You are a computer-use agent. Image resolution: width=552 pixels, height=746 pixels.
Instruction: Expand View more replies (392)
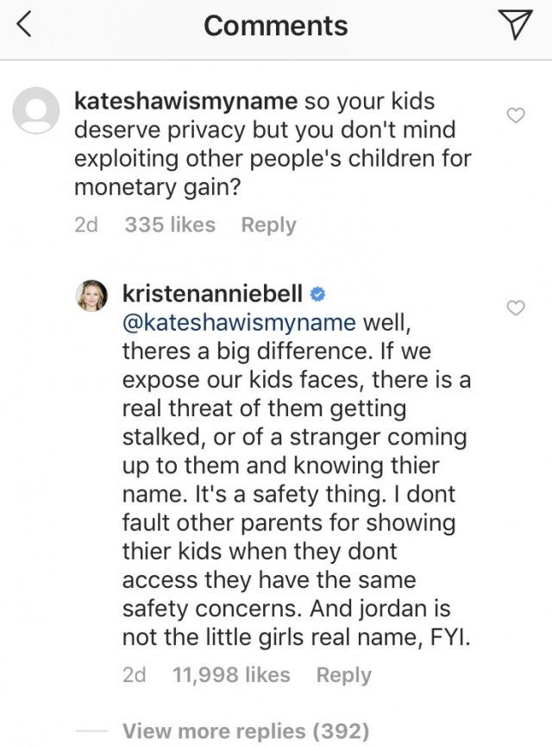[246, 731]
